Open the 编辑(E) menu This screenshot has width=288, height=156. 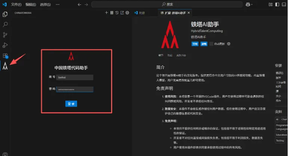click(x=31, y=4)
